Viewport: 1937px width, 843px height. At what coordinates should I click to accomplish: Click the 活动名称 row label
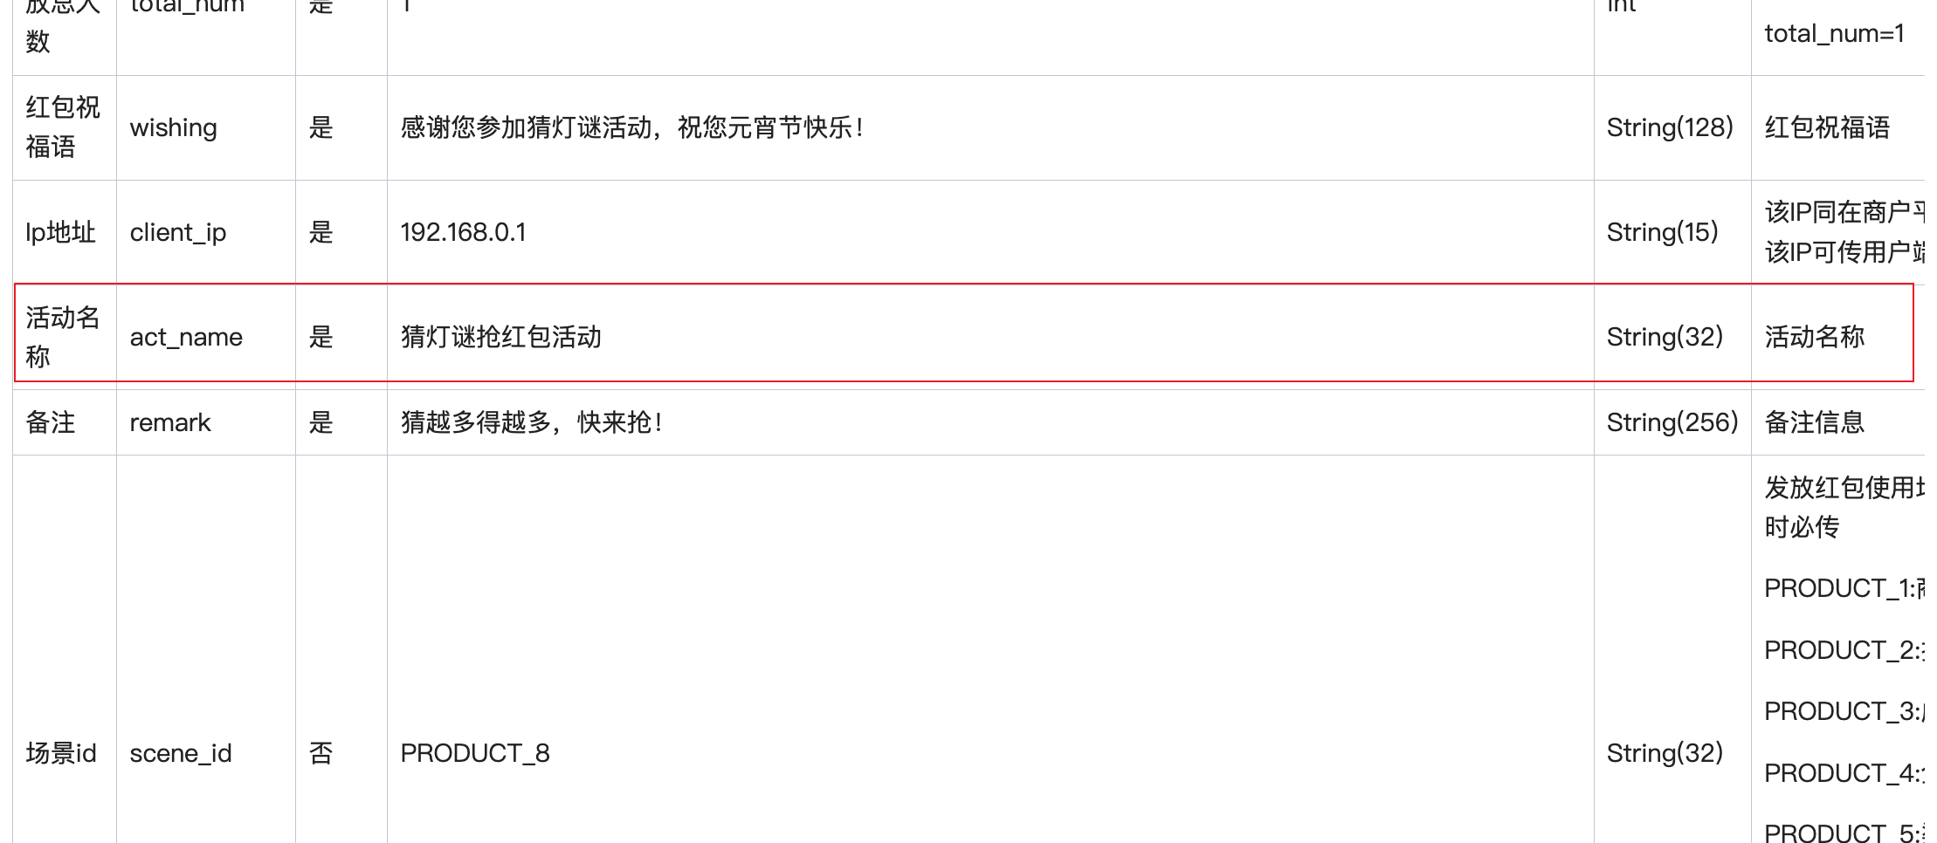(63, 337)
